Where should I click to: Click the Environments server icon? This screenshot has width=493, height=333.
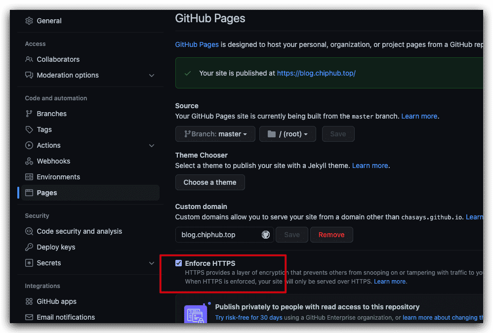[x=29, y=177]
